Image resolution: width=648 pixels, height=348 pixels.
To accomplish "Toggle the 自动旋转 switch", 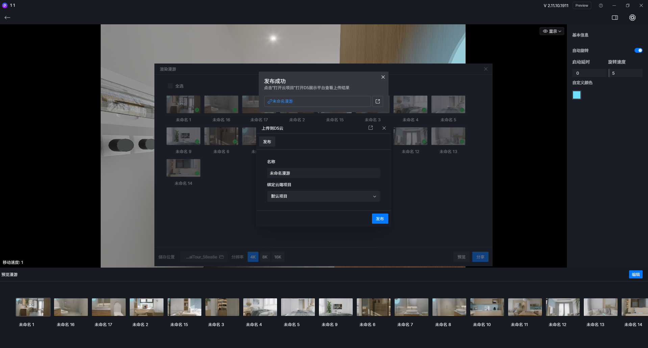I will pos(638,50).
